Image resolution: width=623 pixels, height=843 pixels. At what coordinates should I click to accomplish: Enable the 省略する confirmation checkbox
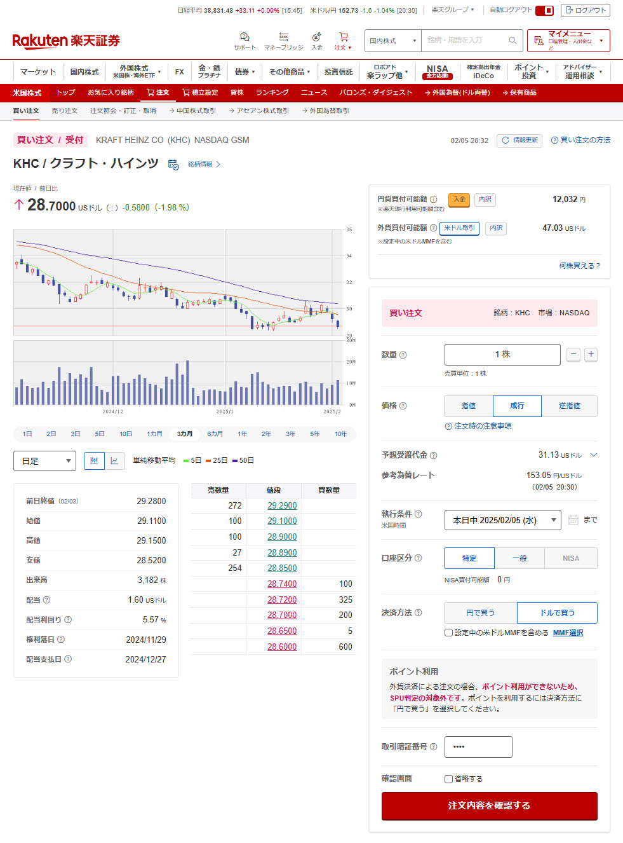coord(449,779)
